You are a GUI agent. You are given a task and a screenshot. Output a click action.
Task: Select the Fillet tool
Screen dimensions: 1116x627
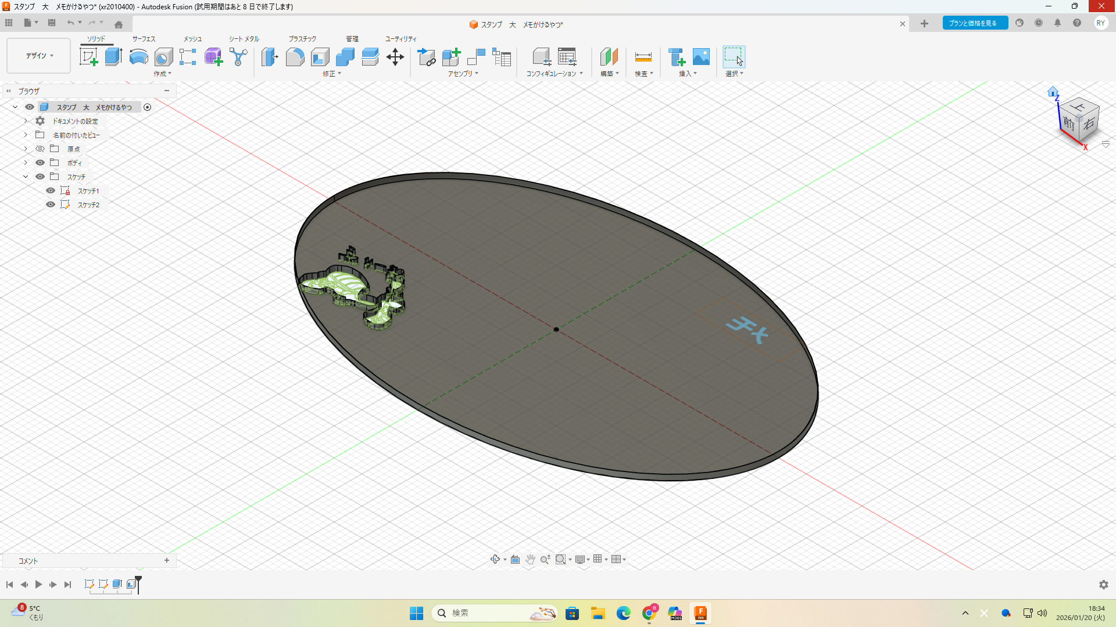pyautogui.click(x=295, y=57)
